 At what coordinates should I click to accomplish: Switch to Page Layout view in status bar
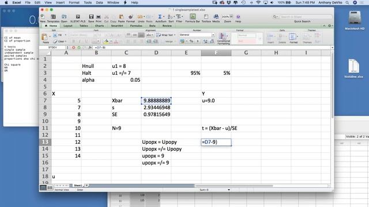click(50, 187)
